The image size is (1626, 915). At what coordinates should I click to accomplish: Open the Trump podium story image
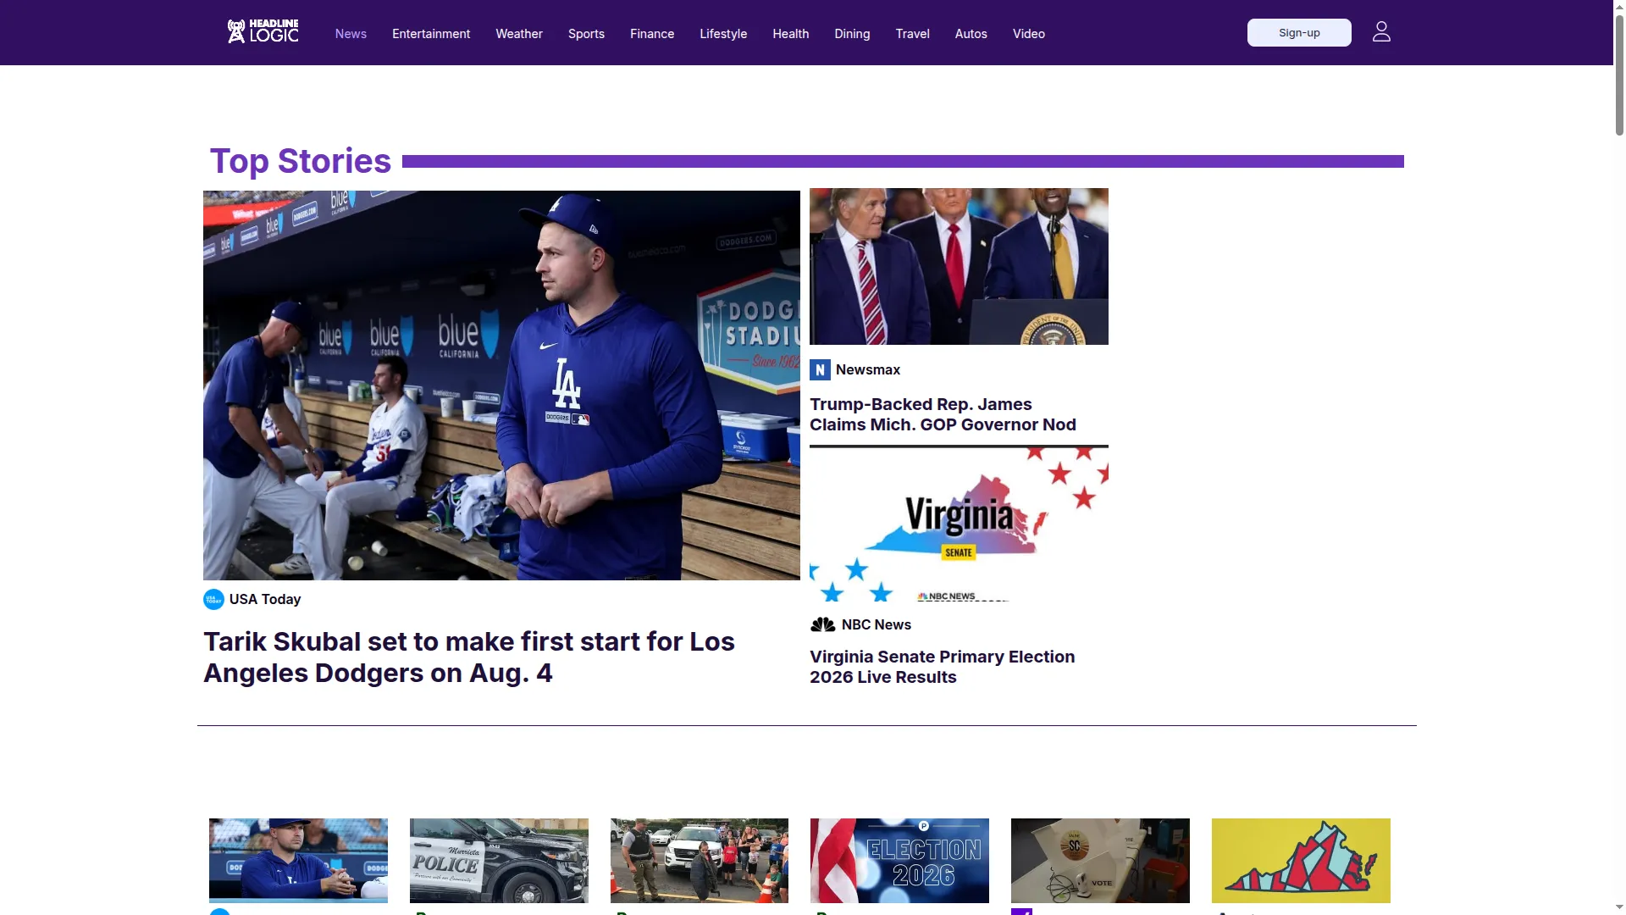pos(959,266)
